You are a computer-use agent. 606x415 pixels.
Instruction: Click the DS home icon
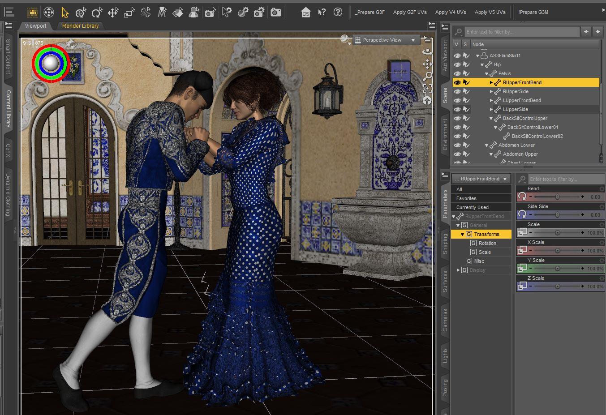(305, 12)
